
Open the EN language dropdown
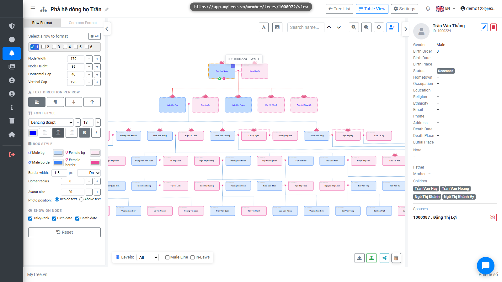pyautogui.click(x=446, y=9)
